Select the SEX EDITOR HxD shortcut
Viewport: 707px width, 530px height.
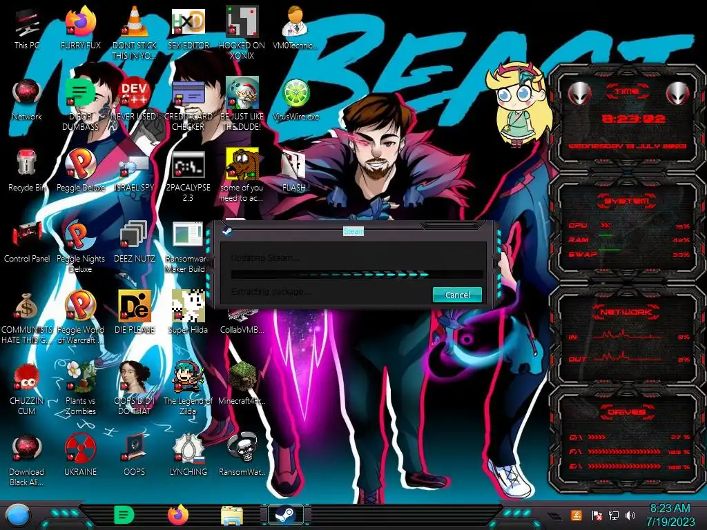click(188, 29)
